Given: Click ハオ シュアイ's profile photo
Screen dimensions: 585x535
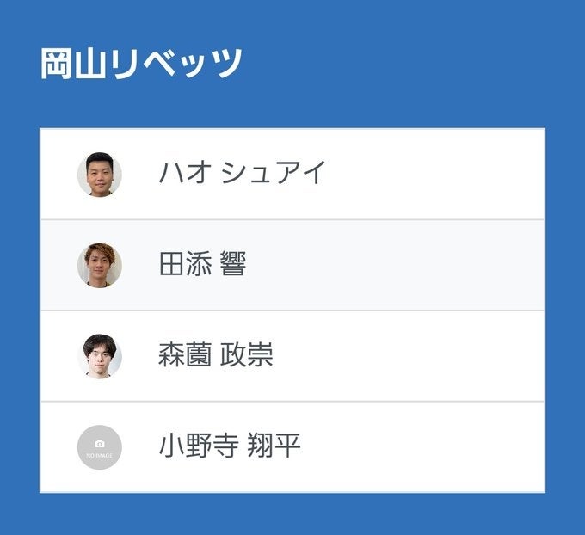Looking at the screenshot, I should [99, 175].
